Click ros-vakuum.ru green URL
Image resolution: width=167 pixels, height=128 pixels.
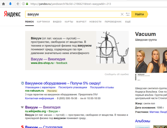[x=35, y=91]
